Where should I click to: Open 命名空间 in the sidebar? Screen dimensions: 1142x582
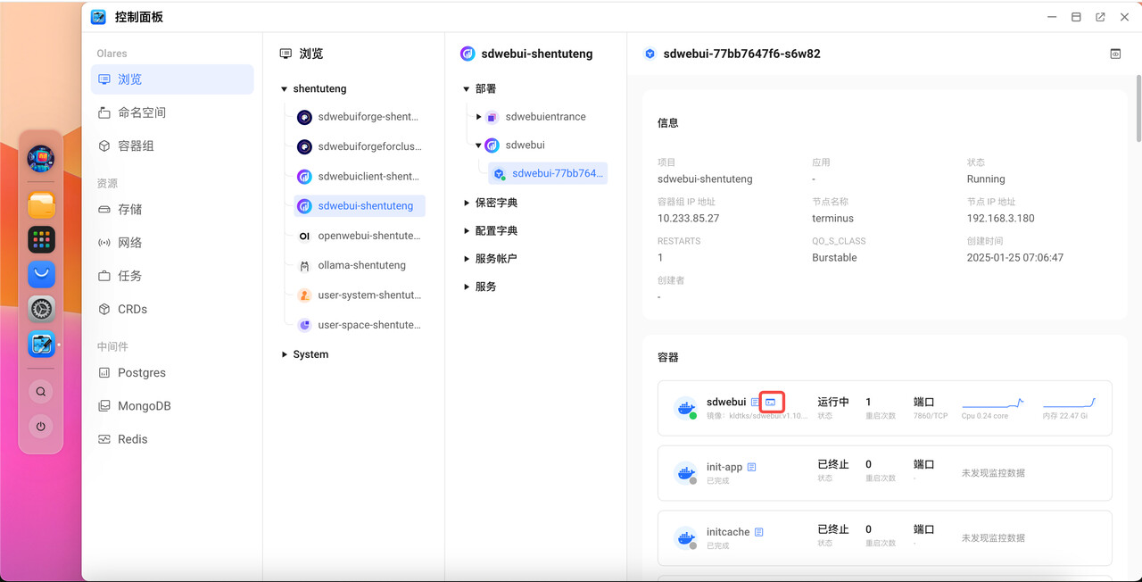[x=172, y=112]
